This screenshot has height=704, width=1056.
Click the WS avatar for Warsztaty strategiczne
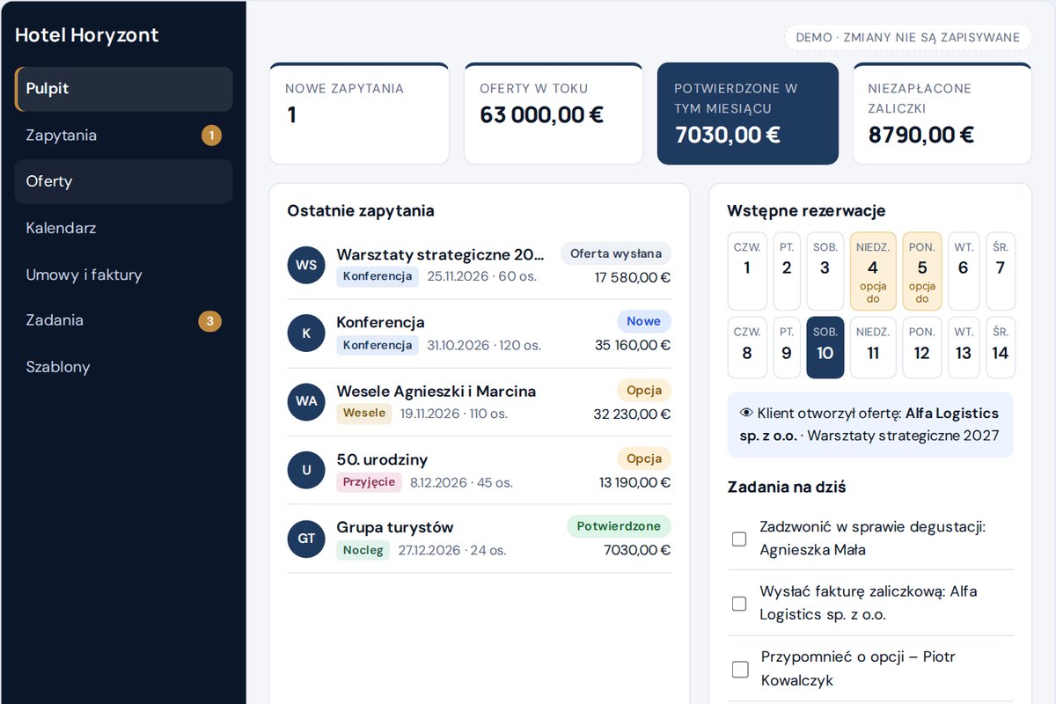pyautogui.click(x=306, y=265)
